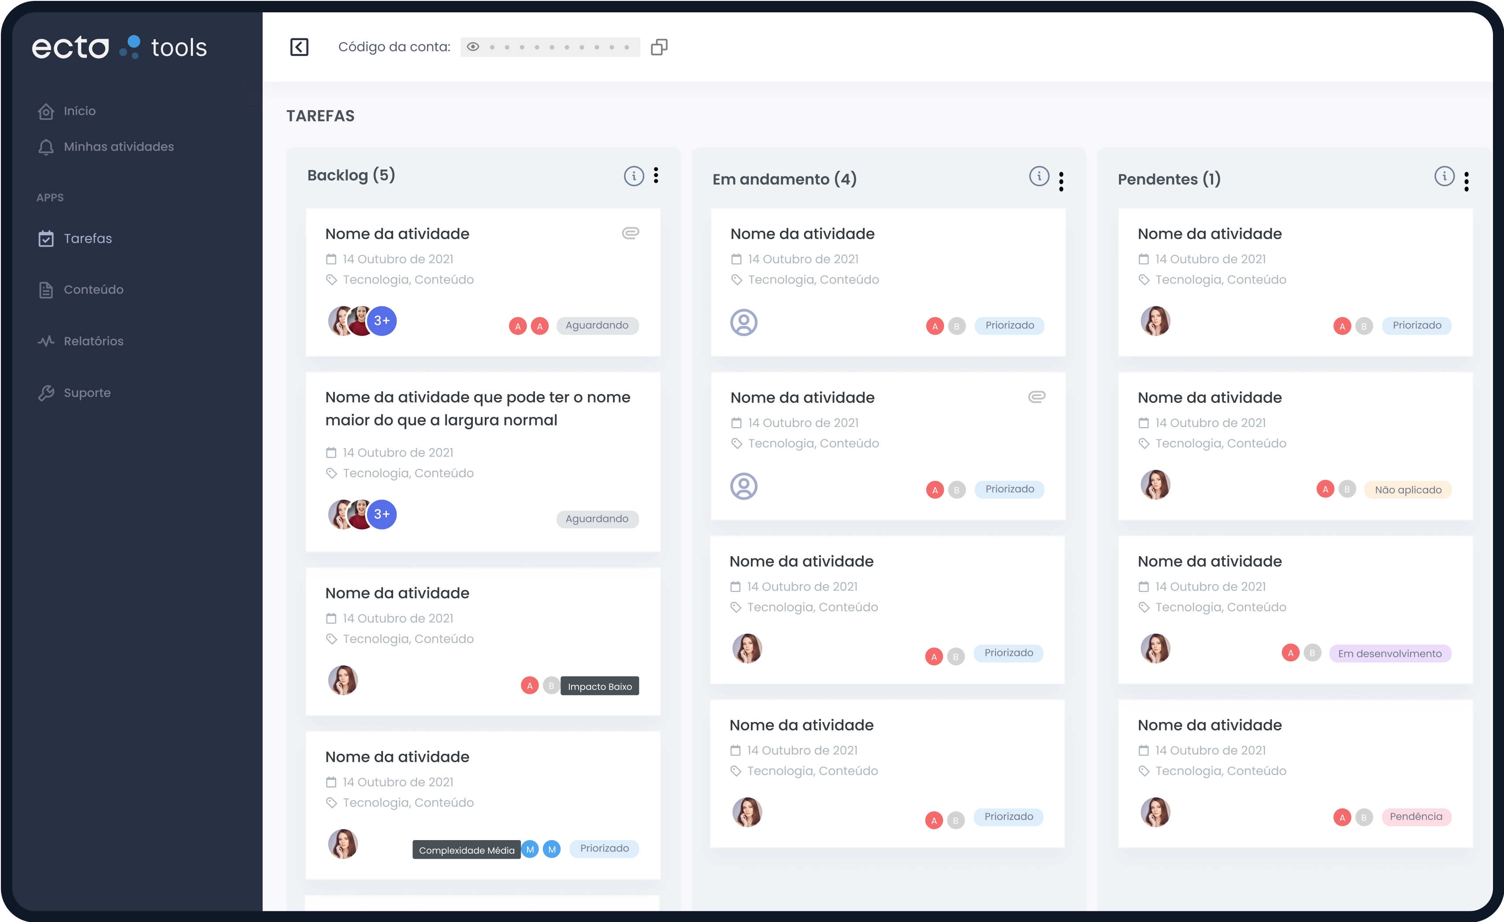Image resolution: width=1504 pixels, height=922 pixels.
Task: Click the Não aplicado status tag
Action: pos(1407,490)
